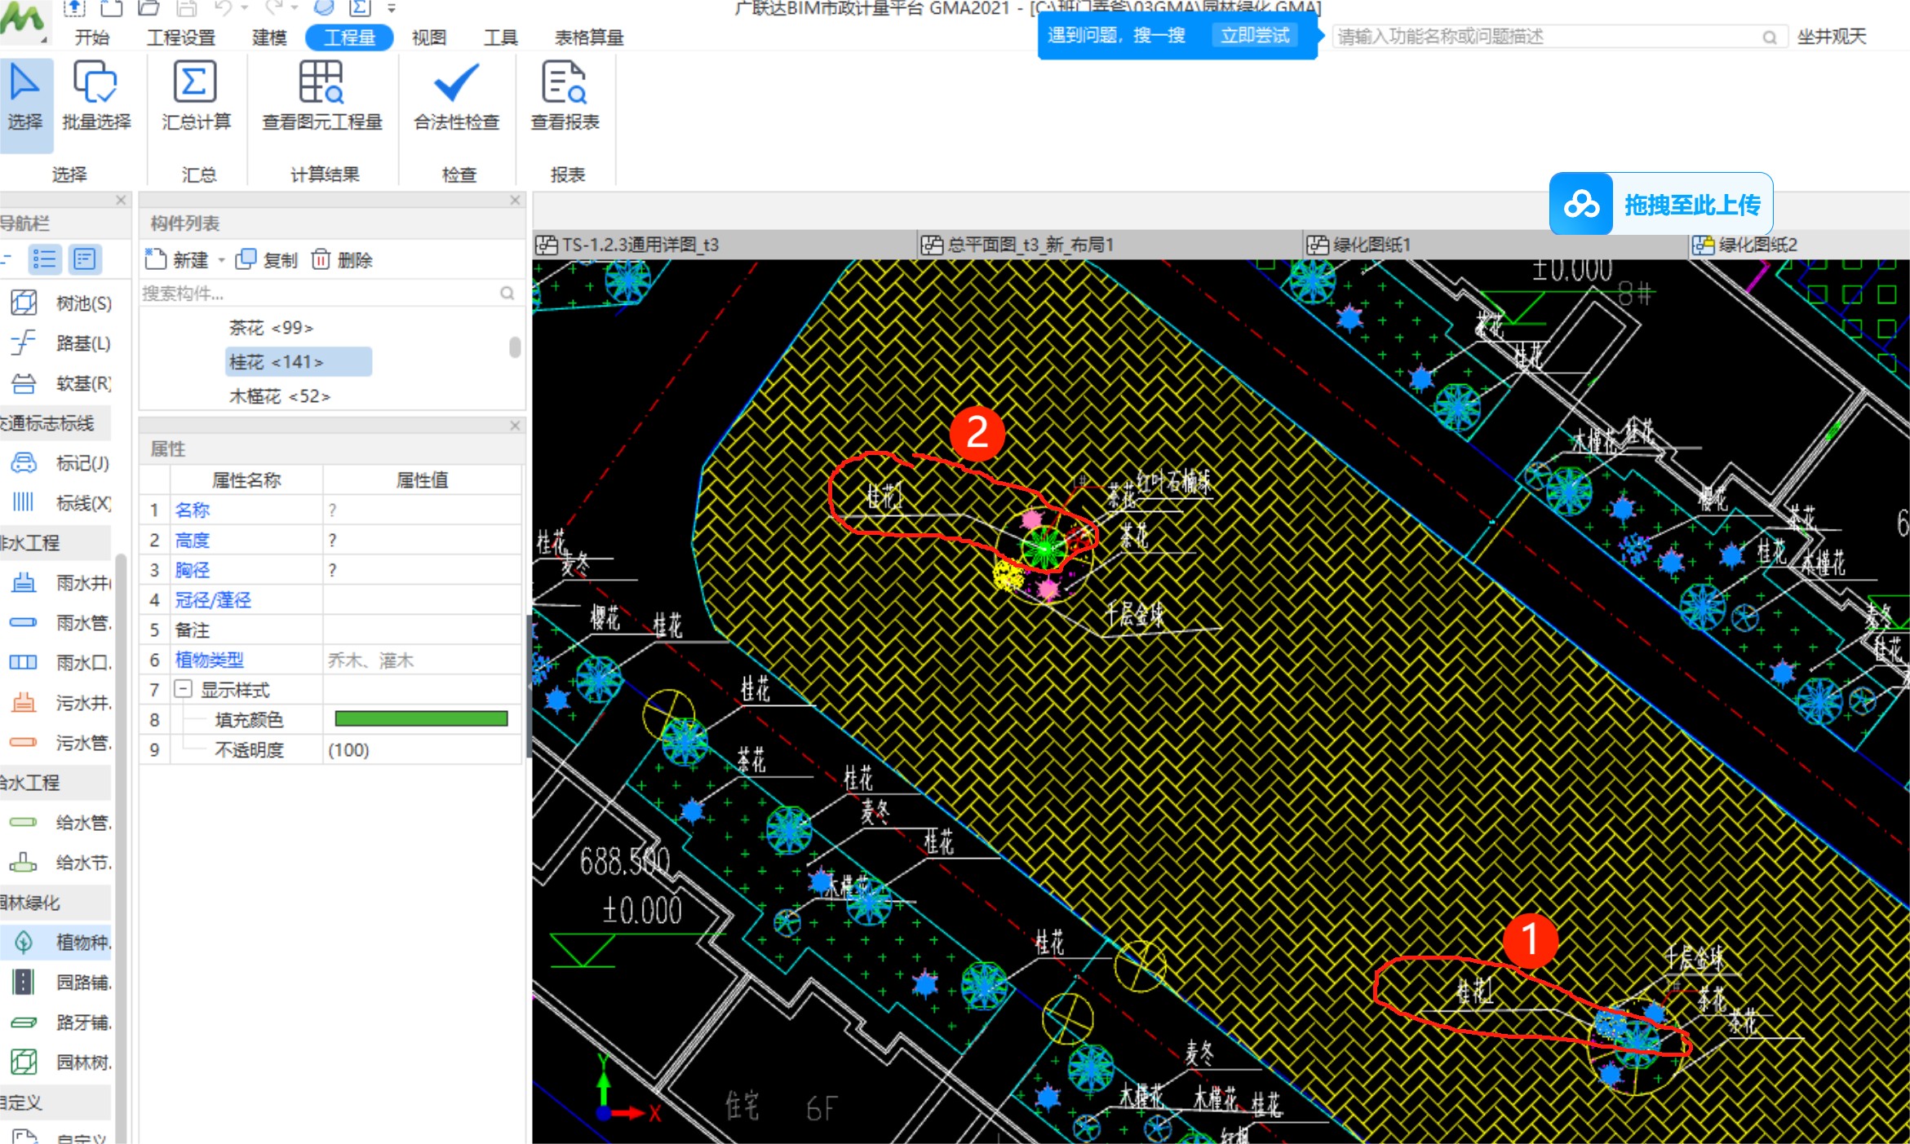Select 给水节 water supply node item
1910x1144 pixels.
(x=61, y=862)
